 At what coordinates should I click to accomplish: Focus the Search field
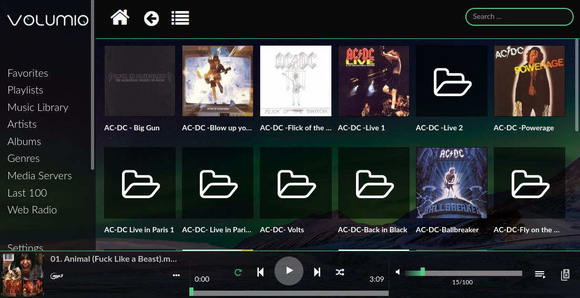click(x=520, y=17)
